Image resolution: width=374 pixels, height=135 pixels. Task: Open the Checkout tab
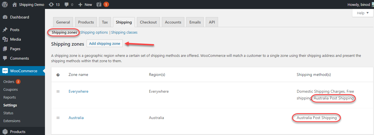[x=148, y=22]
